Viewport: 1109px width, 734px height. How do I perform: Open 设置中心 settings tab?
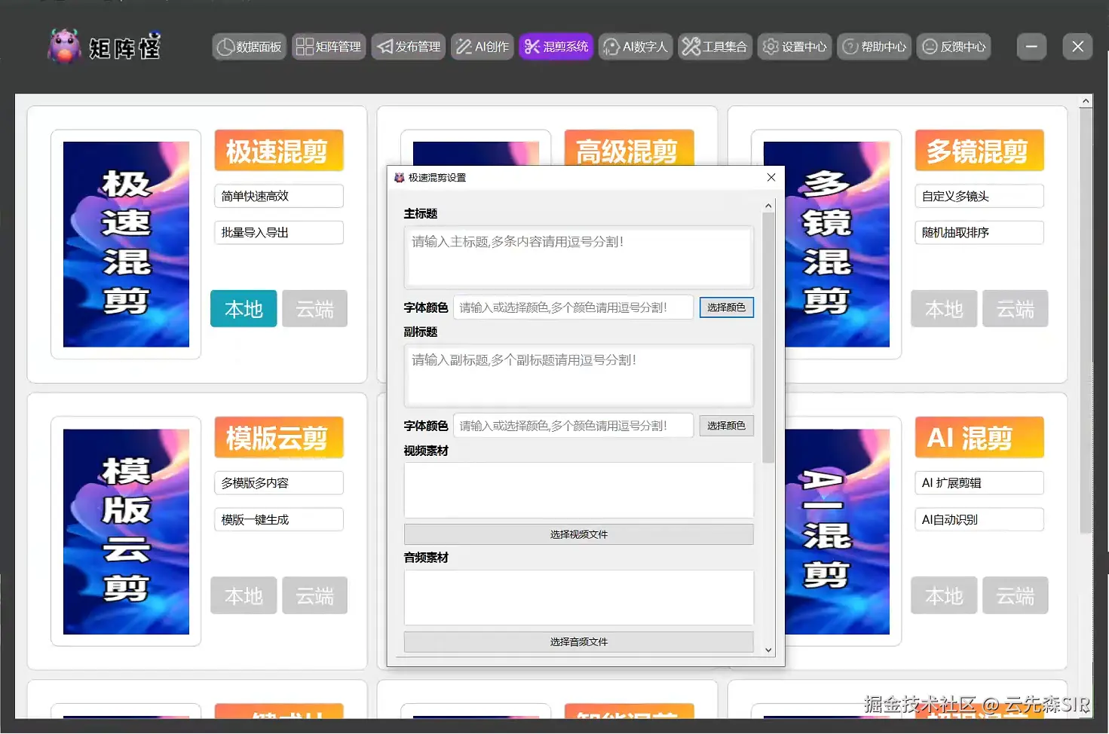pyautogui.click(x=795, y=47)
